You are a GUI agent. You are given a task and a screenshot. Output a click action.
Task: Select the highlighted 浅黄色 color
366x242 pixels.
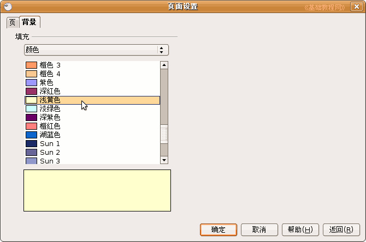50,100
